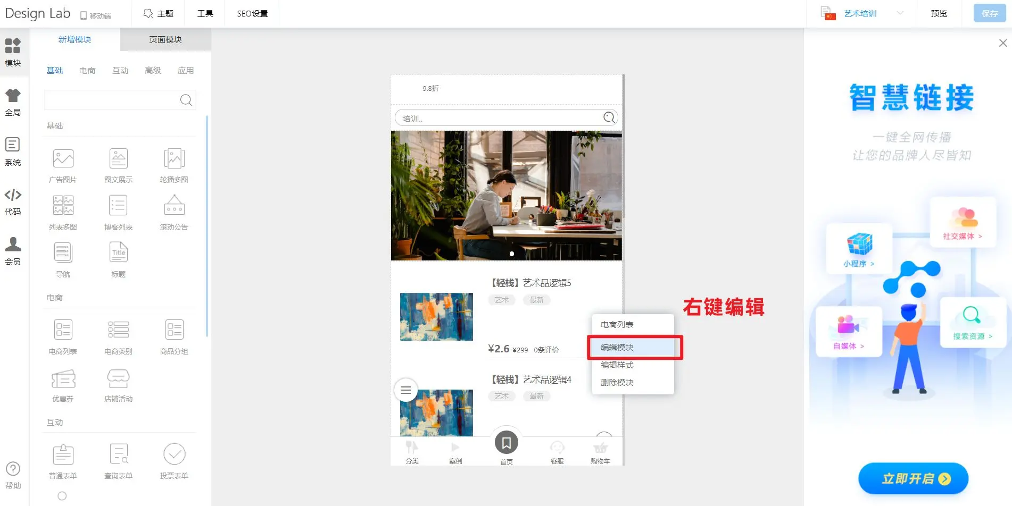Screen dimensions: 1012x506
Task: Switch to the 页面模块 tab
Action: (x=165, y=40)
